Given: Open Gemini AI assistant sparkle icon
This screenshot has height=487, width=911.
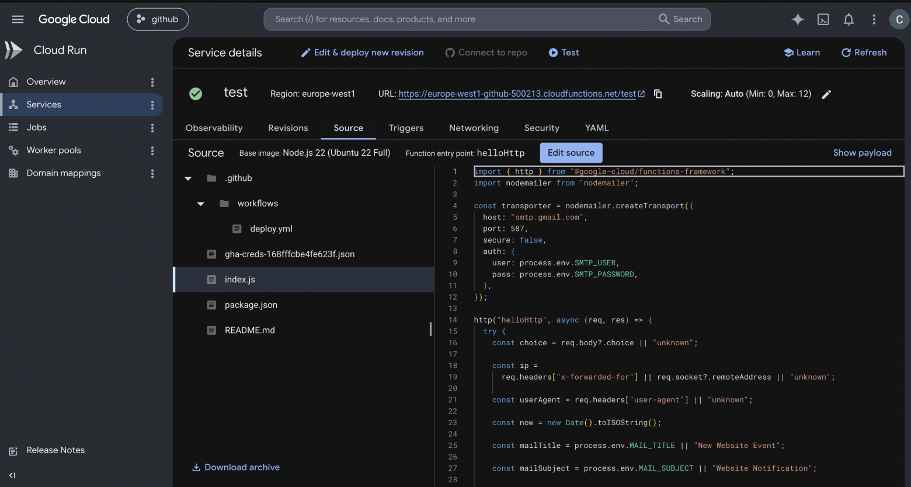Looking at the screenshot, I should pos(797,19).
